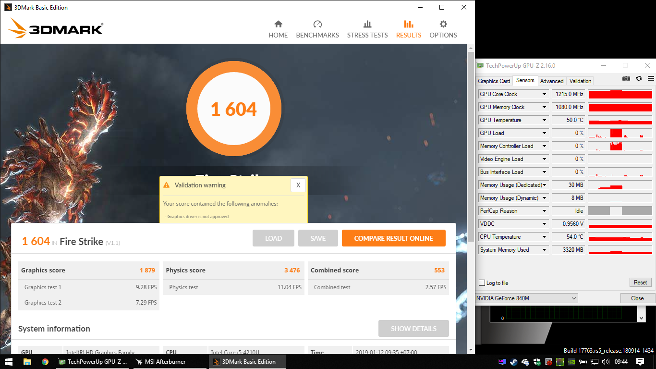Open the Windows Start menu
This screenshot has height=369, width=656.
pos(9,362)
